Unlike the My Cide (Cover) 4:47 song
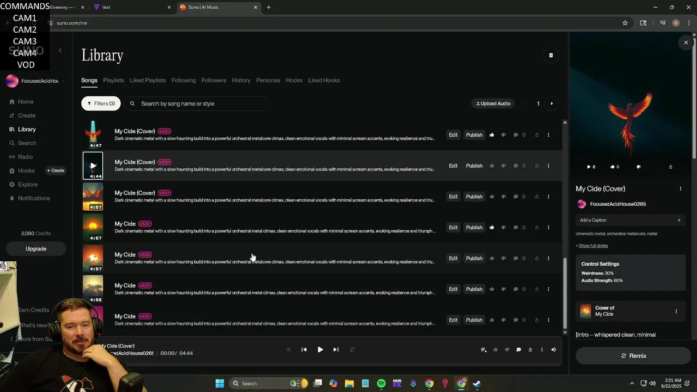Screen dimensions: 697x392 pos(492,135)
